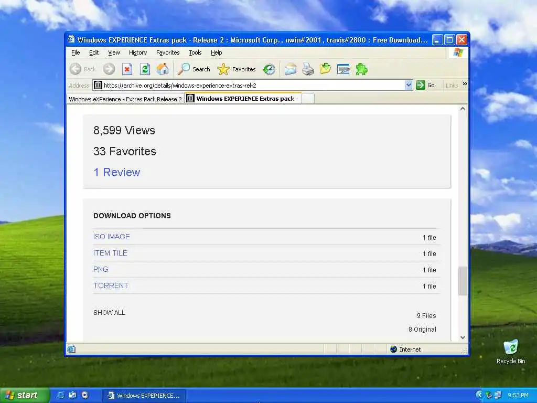Click the 9:53 PM taskbar clock
Viewport: 537px width, 403px height.
[518, 395]
